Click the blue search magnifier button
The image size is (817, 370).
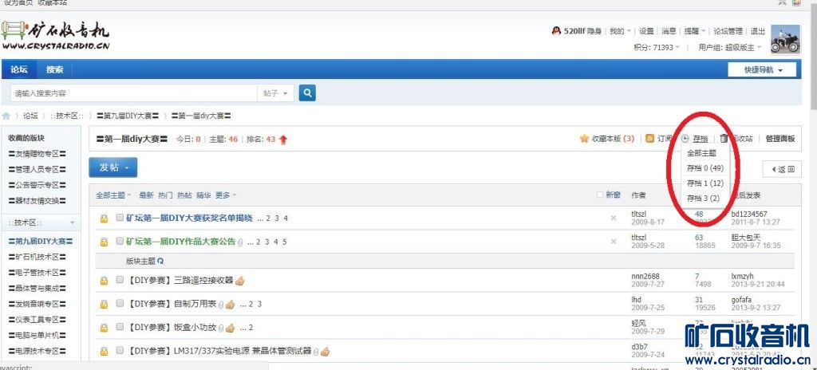(x=307, y=93)
